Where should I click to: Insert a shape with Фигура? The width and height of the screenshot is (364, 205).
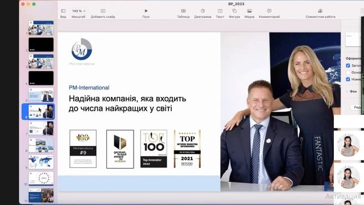click(234, 14)
